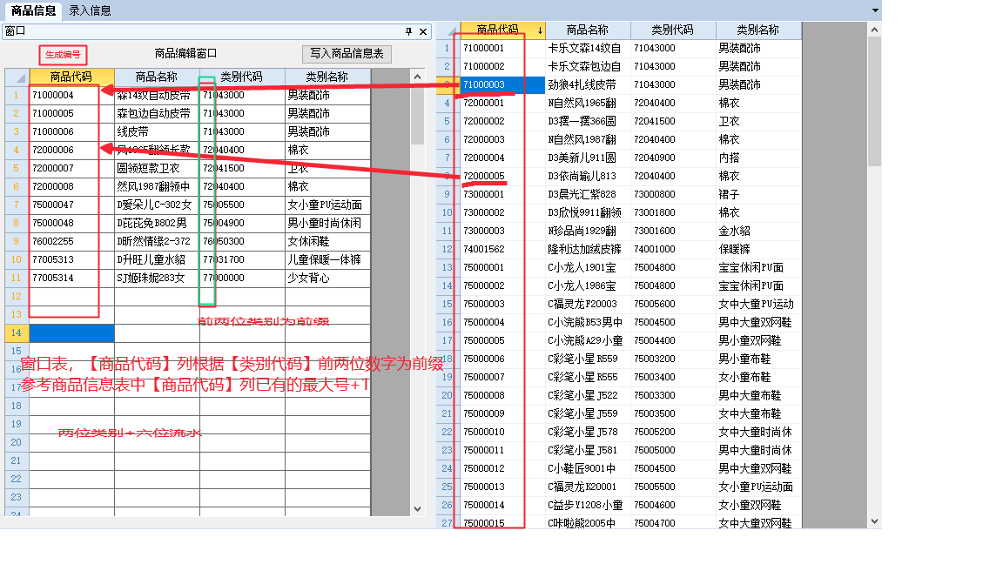Switch to the 录入信息 tab
This screenshot has height=564, width=1003.
click(90, 10)
